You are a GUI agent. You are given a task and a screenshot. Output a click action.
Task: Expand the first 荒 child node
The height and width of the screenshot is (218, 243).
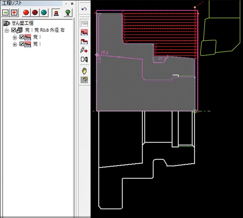tap(15, 38)
